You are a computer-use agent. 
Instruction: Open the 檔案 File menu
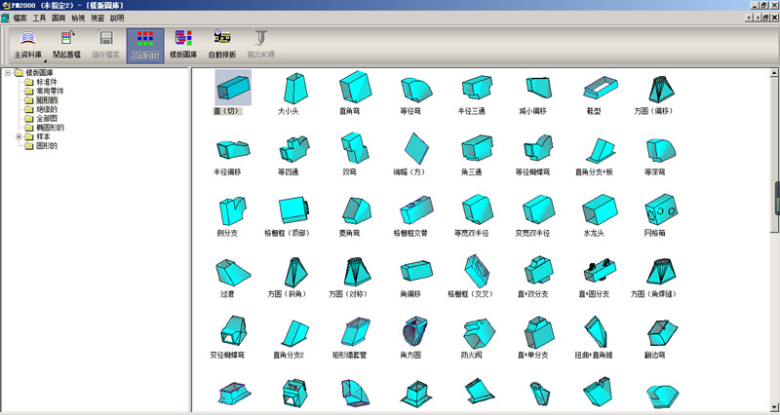[x=19, y=18]
